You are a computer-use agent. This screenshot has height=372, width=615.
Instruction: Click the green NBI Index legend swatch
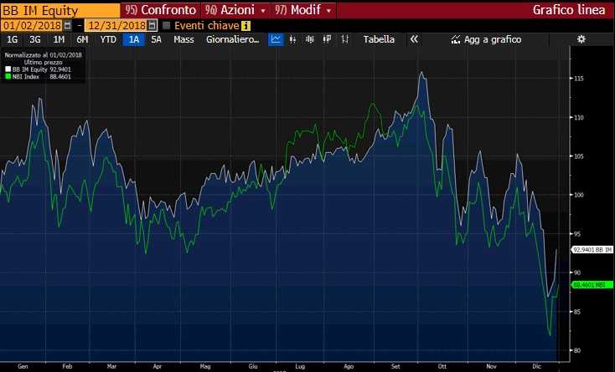point(8,77)
